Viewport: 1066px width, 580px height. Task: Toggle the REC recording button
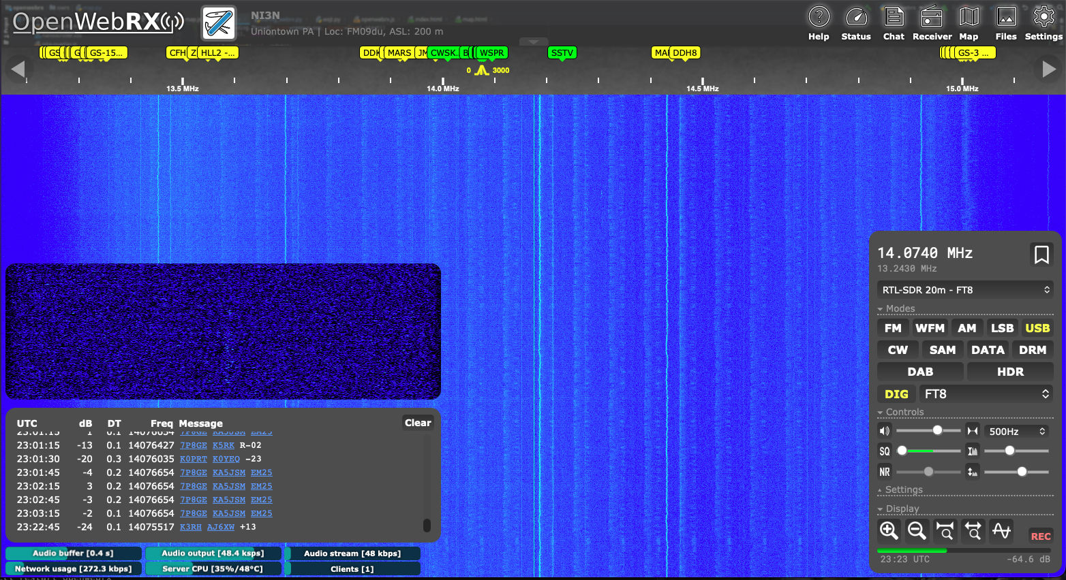1041,536
